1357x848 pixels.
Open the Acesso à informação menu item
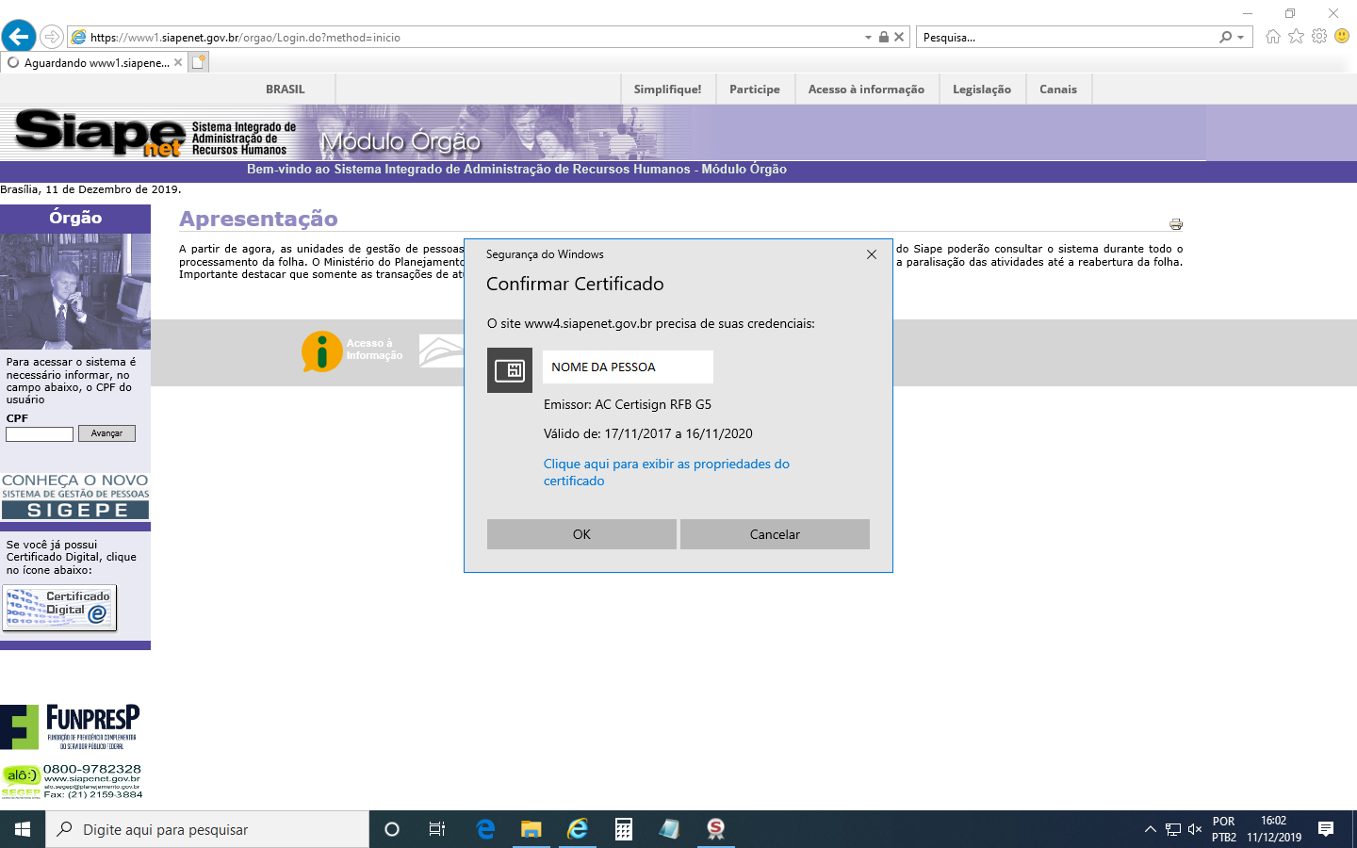(865, 90)
